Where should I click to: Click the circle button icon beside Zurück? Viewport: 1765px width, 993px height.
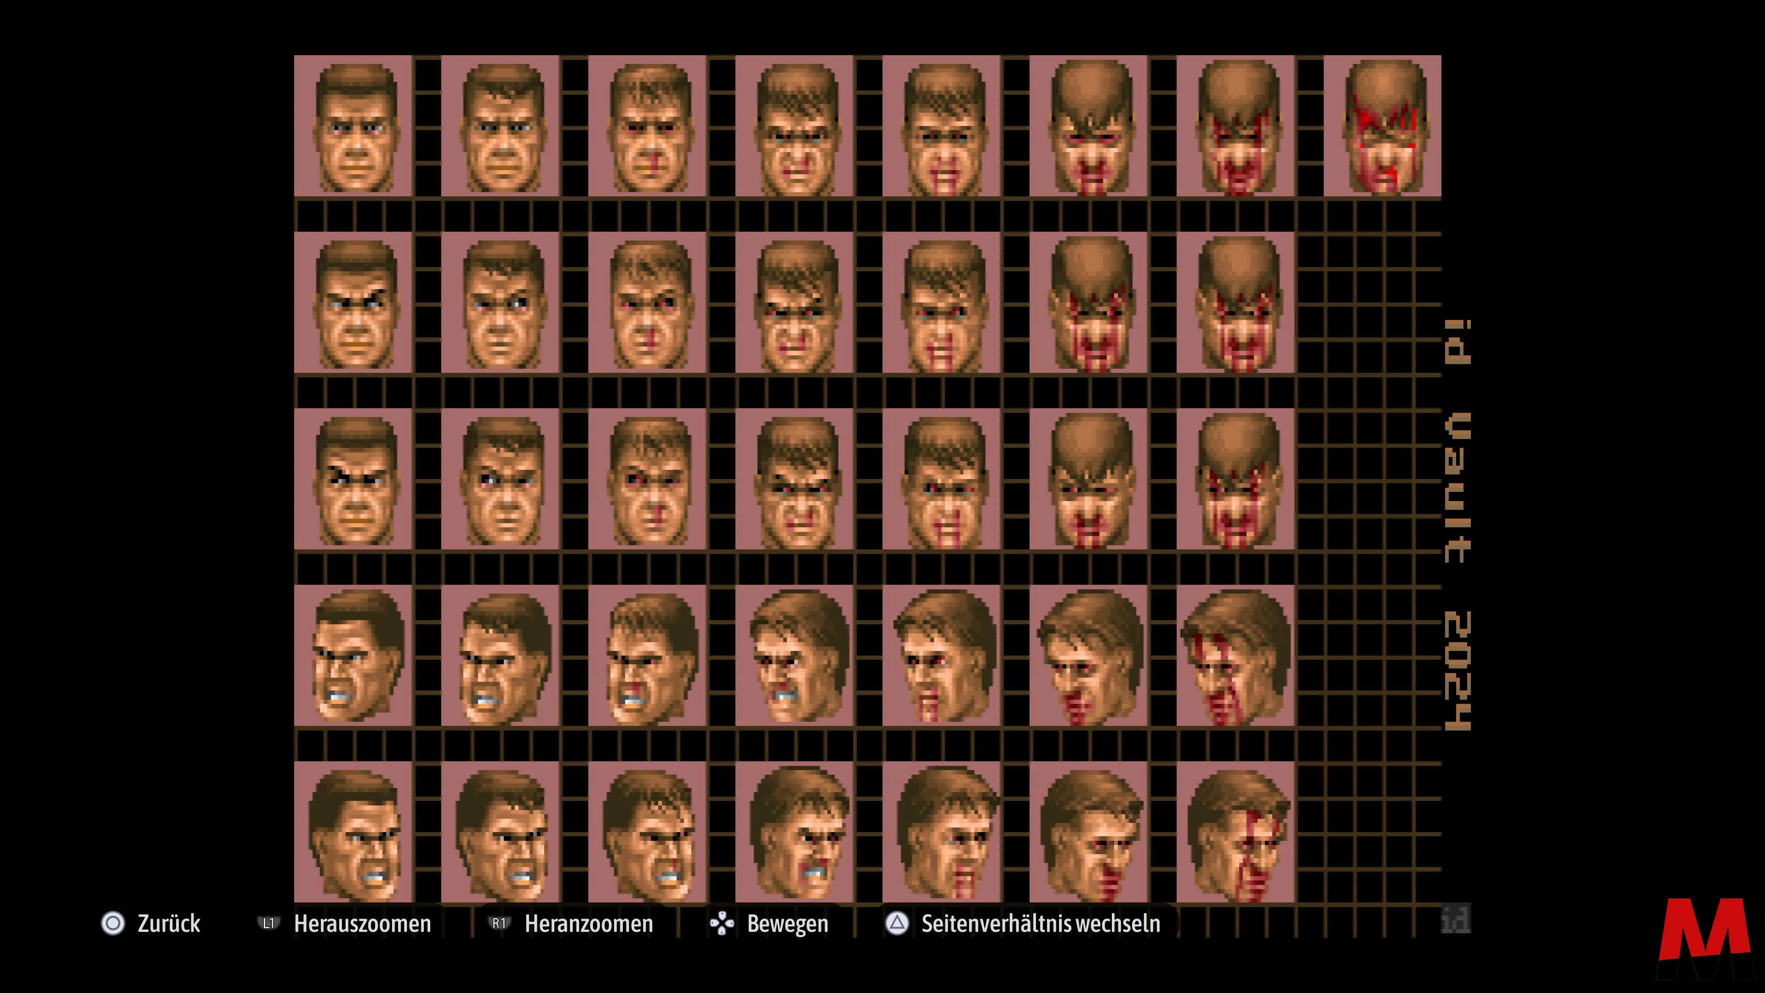113,923
